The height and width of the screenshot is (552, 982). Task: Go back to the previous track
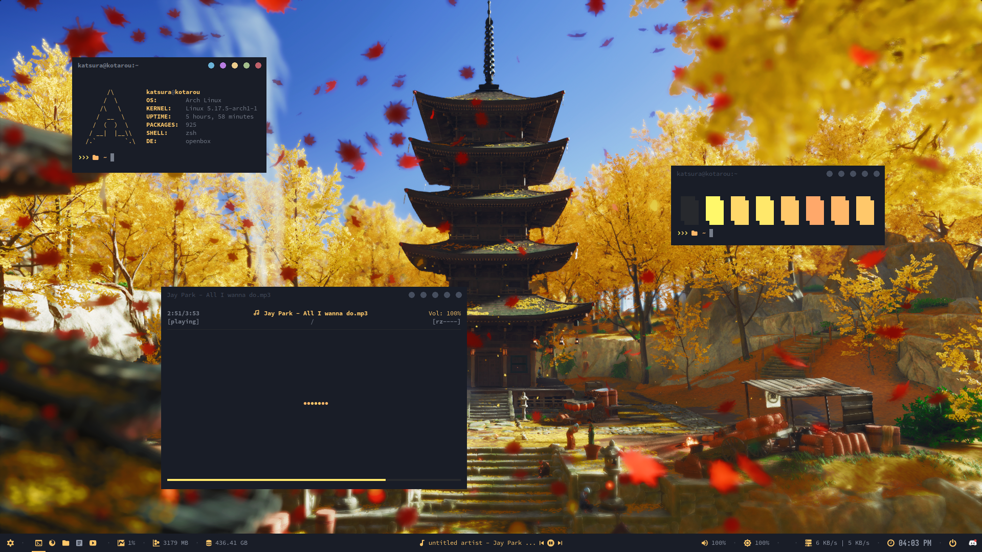click(542, 543)
